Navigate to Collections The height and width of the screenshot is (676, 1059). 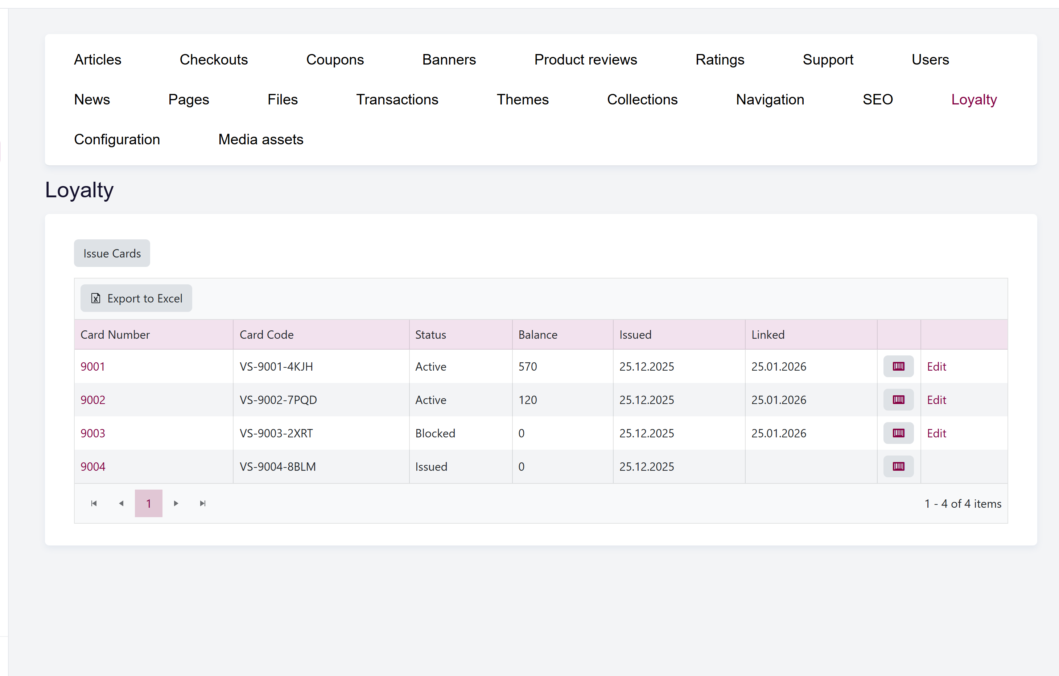tap(643, 99)
